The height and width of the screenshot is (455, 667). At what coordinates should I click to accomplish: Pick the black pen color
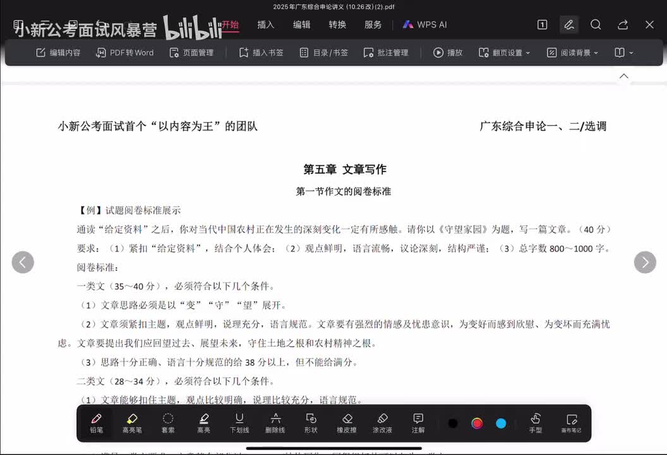(x=453, y=423)
